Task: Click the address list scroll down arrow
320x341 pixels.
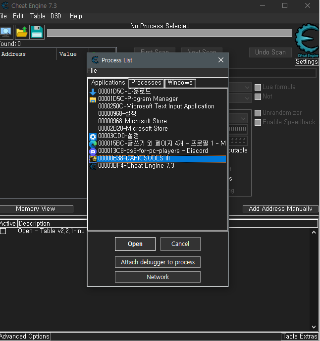Action: point(314,327)
